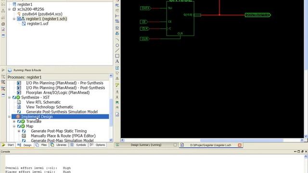308x173 pixels.
Task: Click the schematic scroll right arrow
Action: click(x=302, y=140)
